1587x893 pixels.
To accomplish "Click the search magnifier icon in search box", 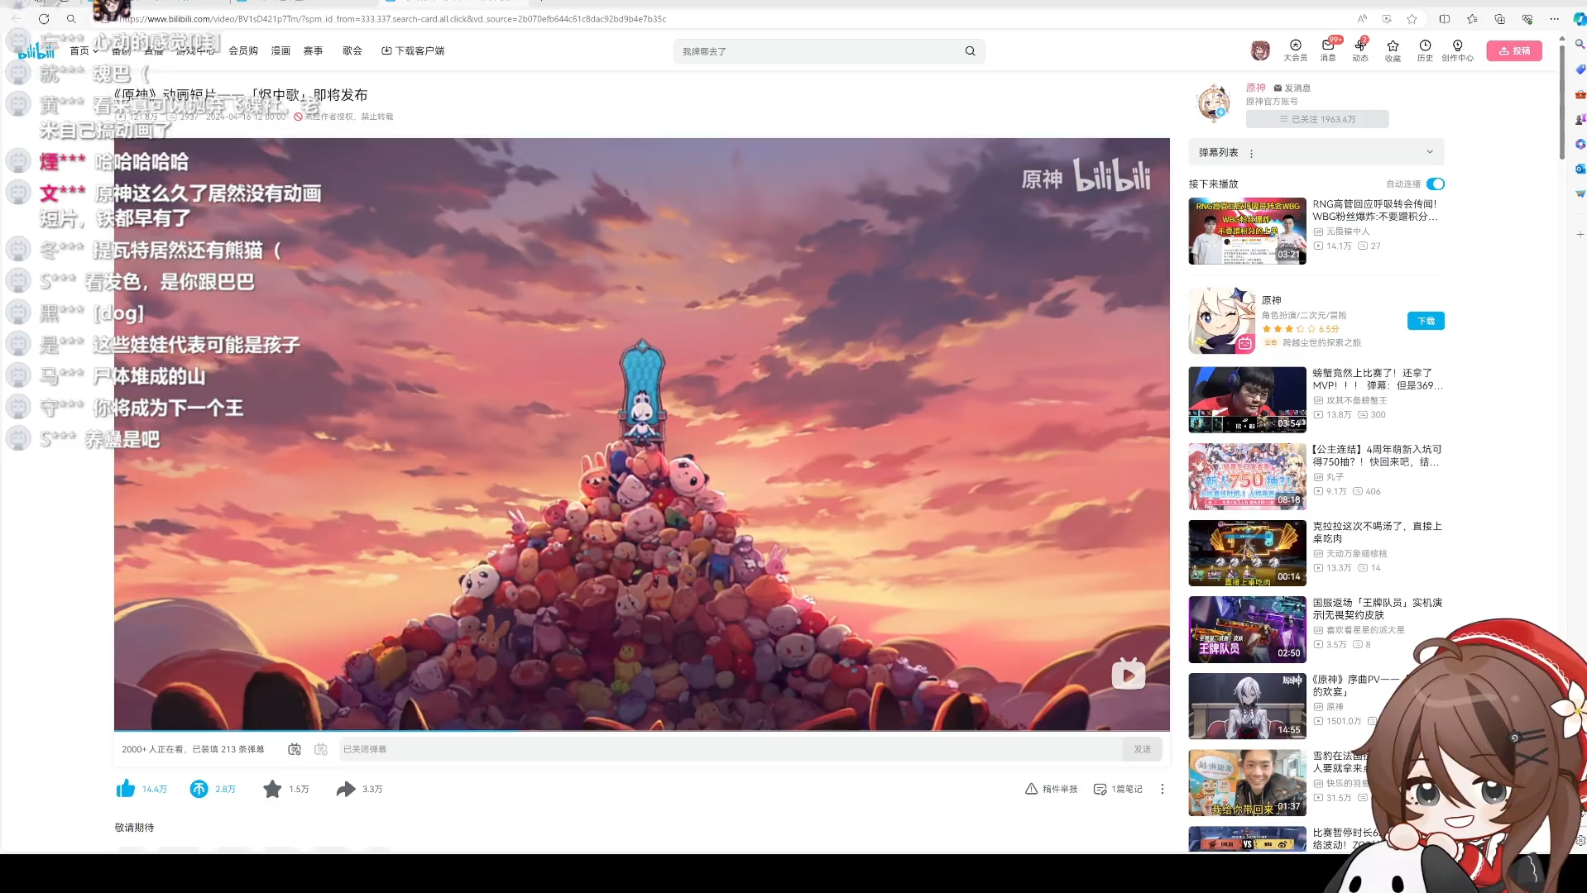I will pos(970,51).
